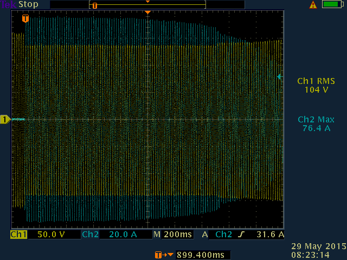Viewport: 347px width, 260px height.
Task: Select the yellow Ch1 channel badge
Action: [x=19, y=235]
